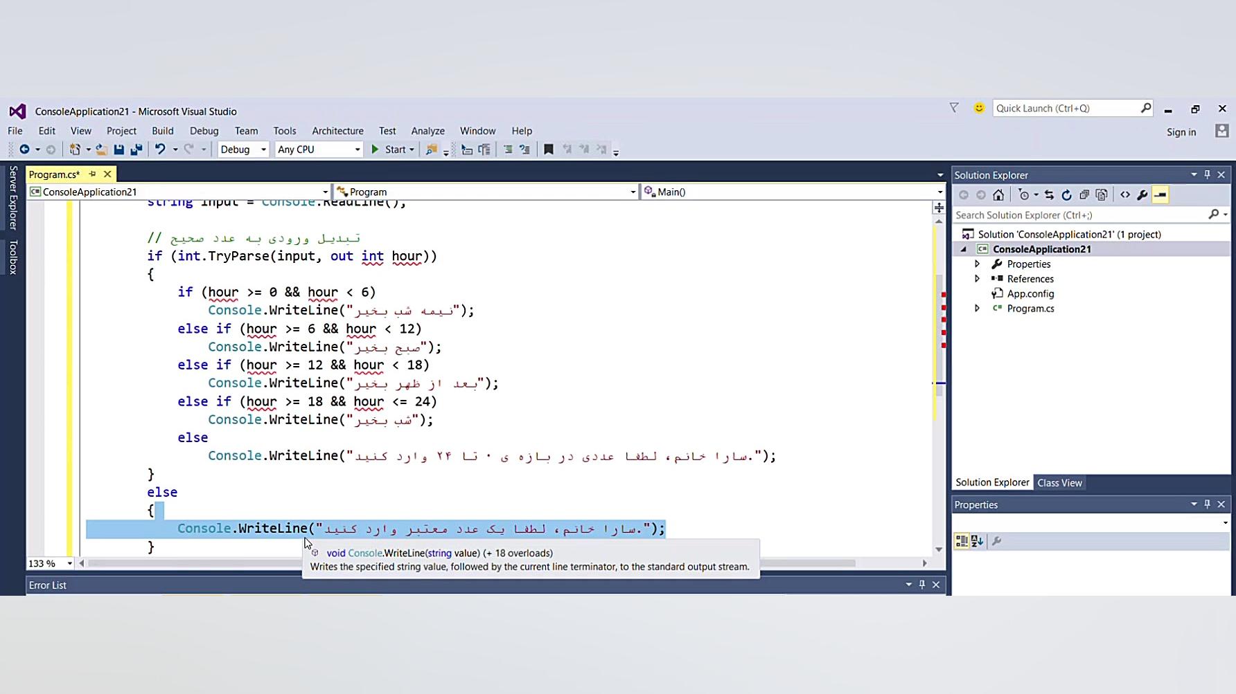Toggle Preview Selected Items in Solution Explorer
1236x694 pixels.
pos(1160,195)
